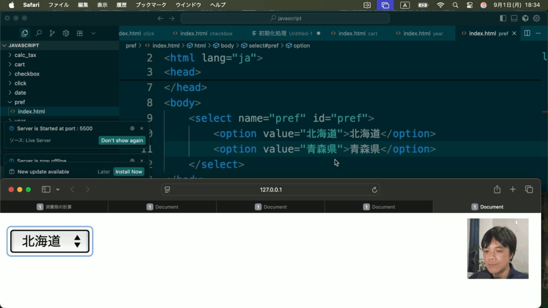Screen dimensions: 548x308
Task: Open the Source Control view icon
Action: [52, 33]
